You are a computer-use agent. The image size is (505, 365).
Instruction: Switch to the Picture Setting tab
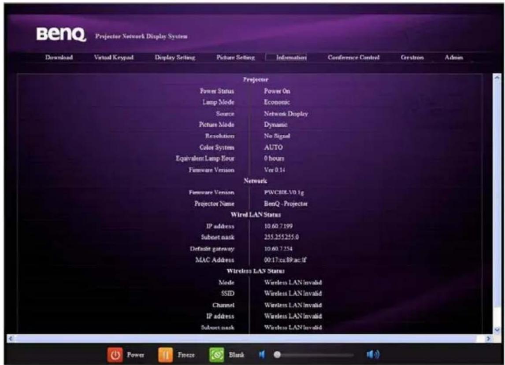pos(235,57)
